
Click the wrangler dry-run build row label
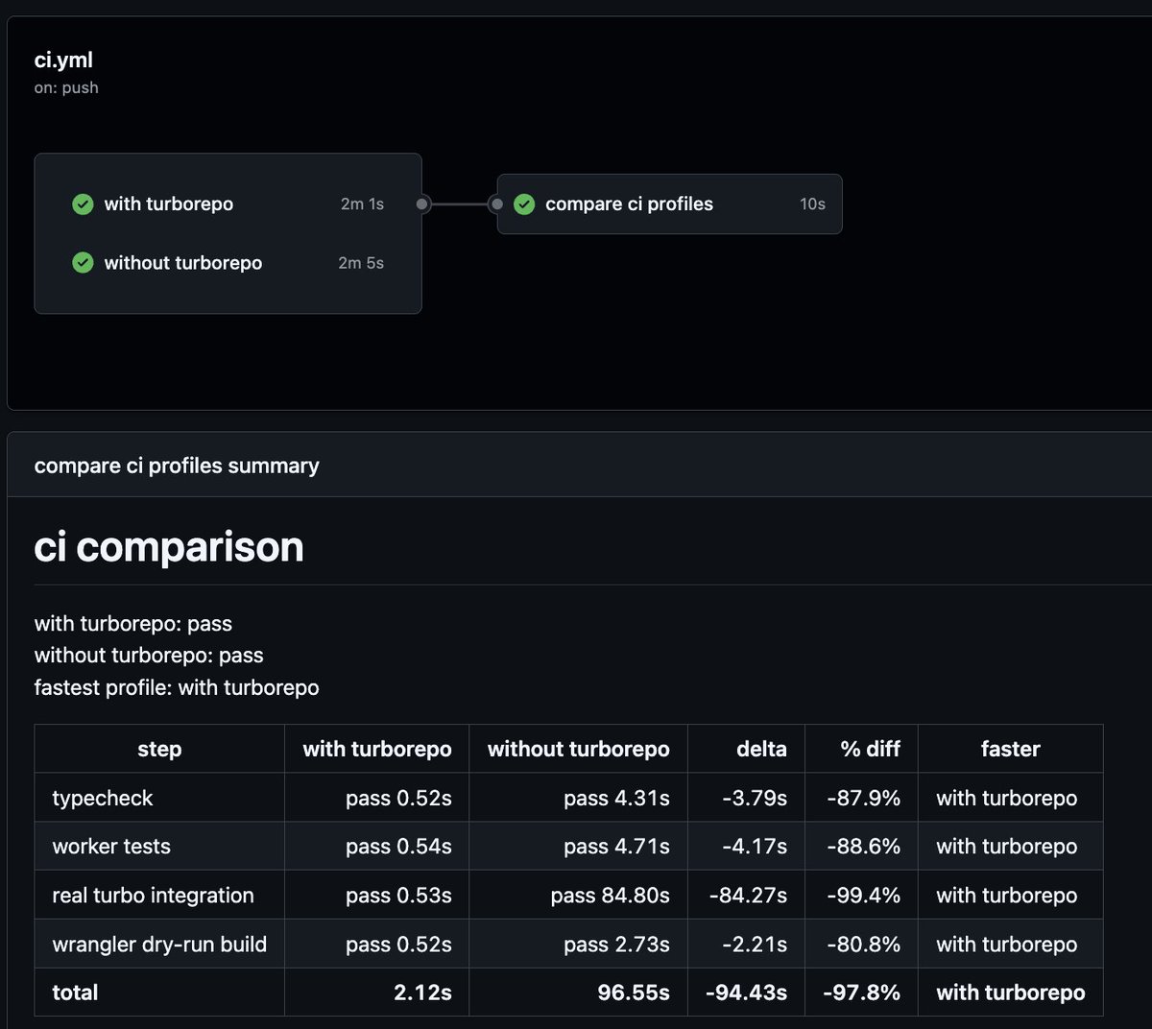coord(159,944)
